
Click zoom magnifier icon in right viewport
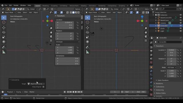pyautogui.click(x=146, y=28)
